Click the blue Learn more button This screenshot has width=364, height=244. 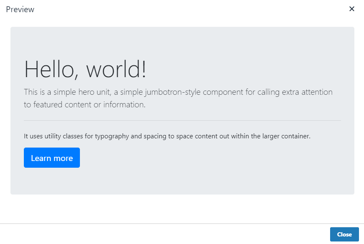[x=52, y=158]
